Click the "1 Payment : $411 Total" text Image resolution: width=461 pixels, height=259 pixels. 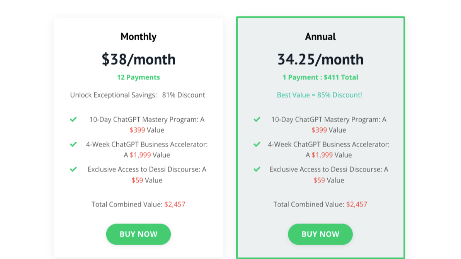[x=320, y=77]
